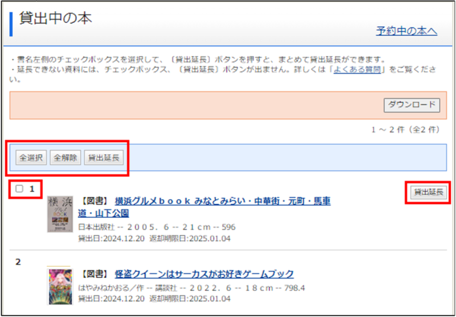456x317 pixels.
Task: Click the 横浜グルメbook cover thumbnail
Action: [59, 215]
